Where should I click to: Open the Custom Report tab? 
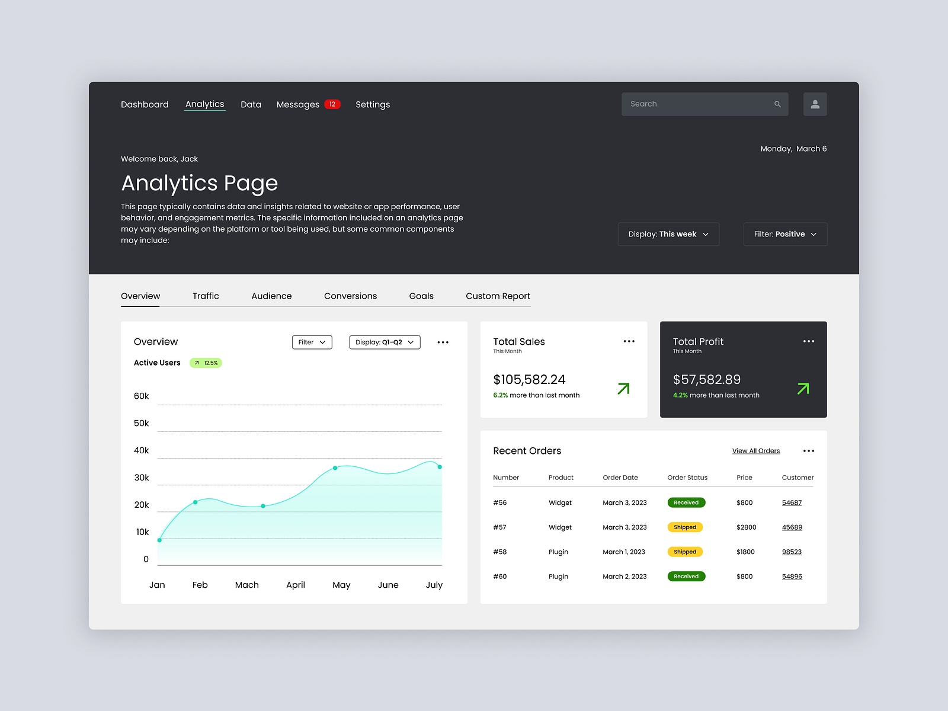pyautogui.click(x=498, y=296)
